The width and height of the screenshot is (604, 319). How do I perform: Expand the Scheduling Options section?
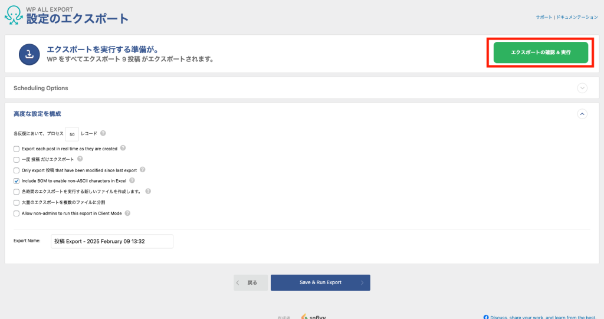(x=582, y=88)
